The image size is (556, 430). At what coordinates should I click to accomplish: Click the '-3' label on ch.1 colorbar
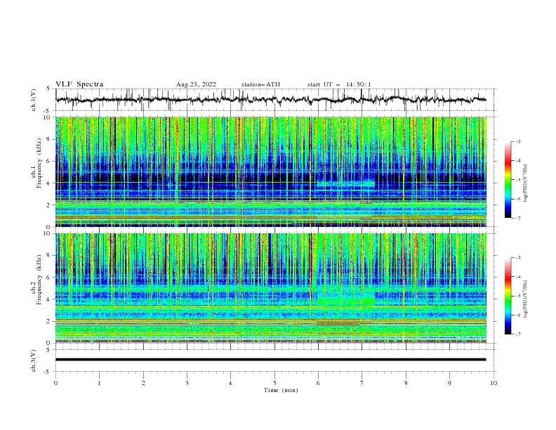517,141
